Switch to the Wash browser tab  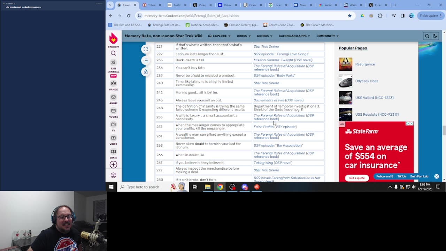pyautogui.click(x=353, y=5)
